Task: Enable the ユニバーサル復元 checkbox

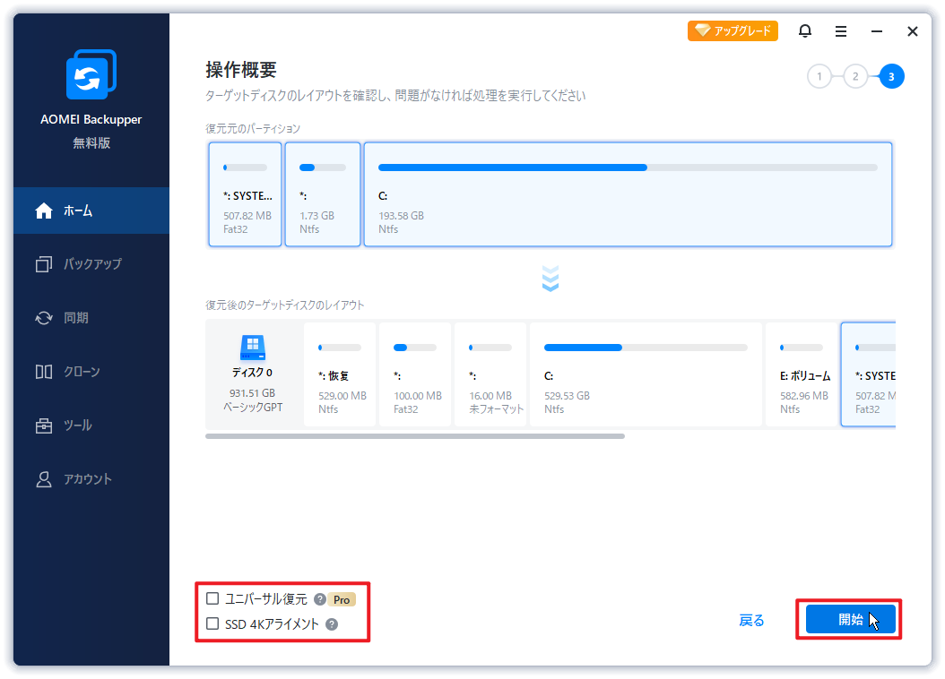Action: coord(212,599)
